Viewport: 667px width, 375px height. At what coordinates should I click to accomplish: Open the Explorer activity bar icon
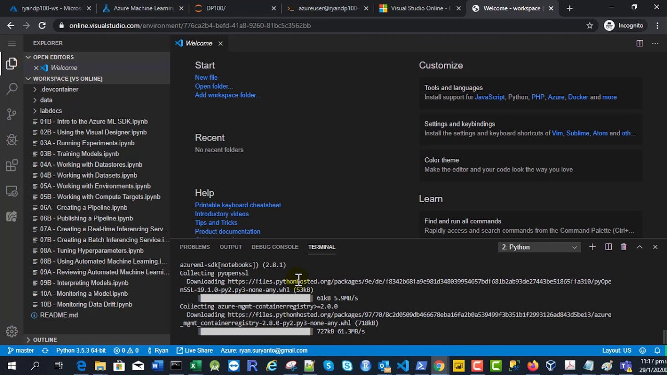(x=11, y=64)
